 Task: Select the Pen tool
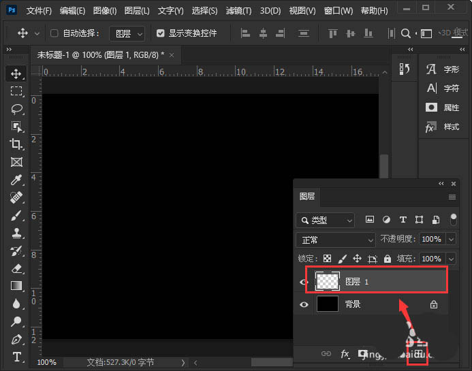[x=16, y=340]
